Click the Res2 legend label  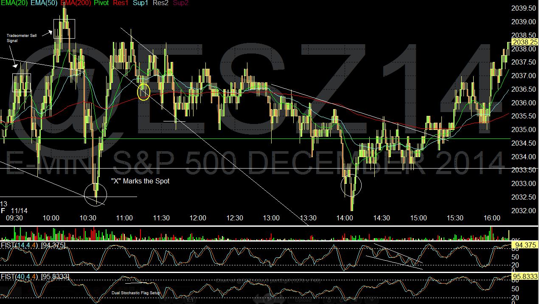click(x=161, y=3)
